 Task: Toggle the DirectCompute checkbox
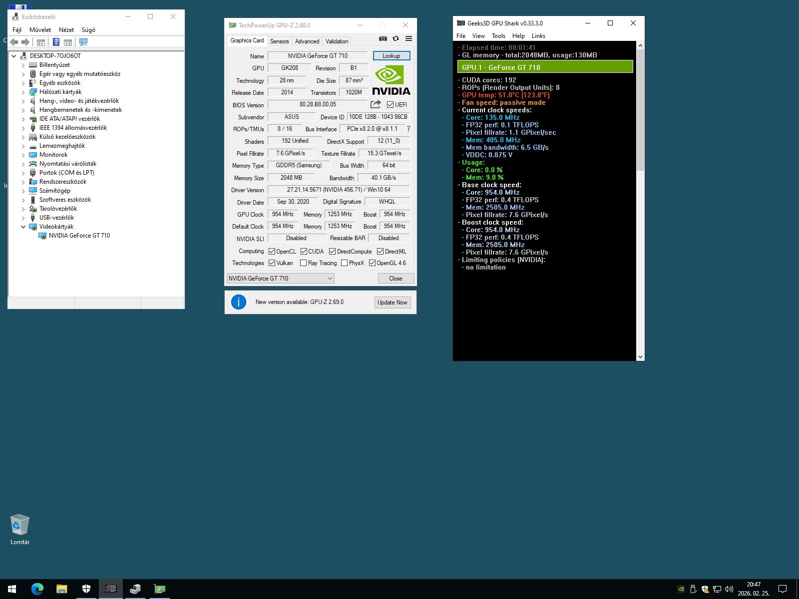click(x=333, y=252)
